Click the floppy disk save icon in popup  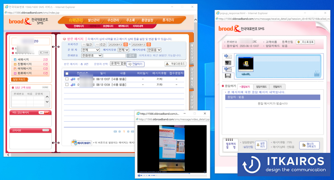click(228, 75)
